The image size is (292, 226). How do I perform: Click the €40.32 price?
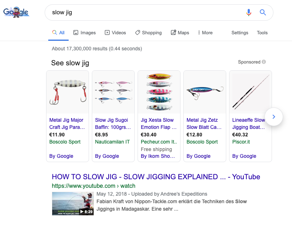click(x=240, y=135)
